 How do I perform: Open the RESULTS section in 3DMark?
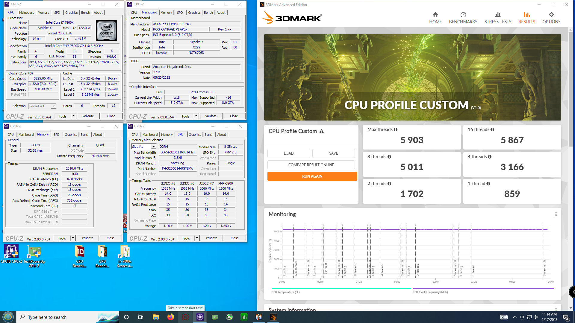526,18
